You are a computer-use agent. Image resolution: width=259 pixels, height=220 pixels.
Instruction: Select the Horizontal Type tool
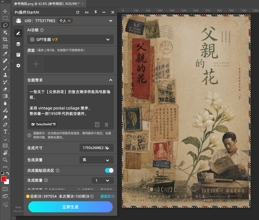5,132
